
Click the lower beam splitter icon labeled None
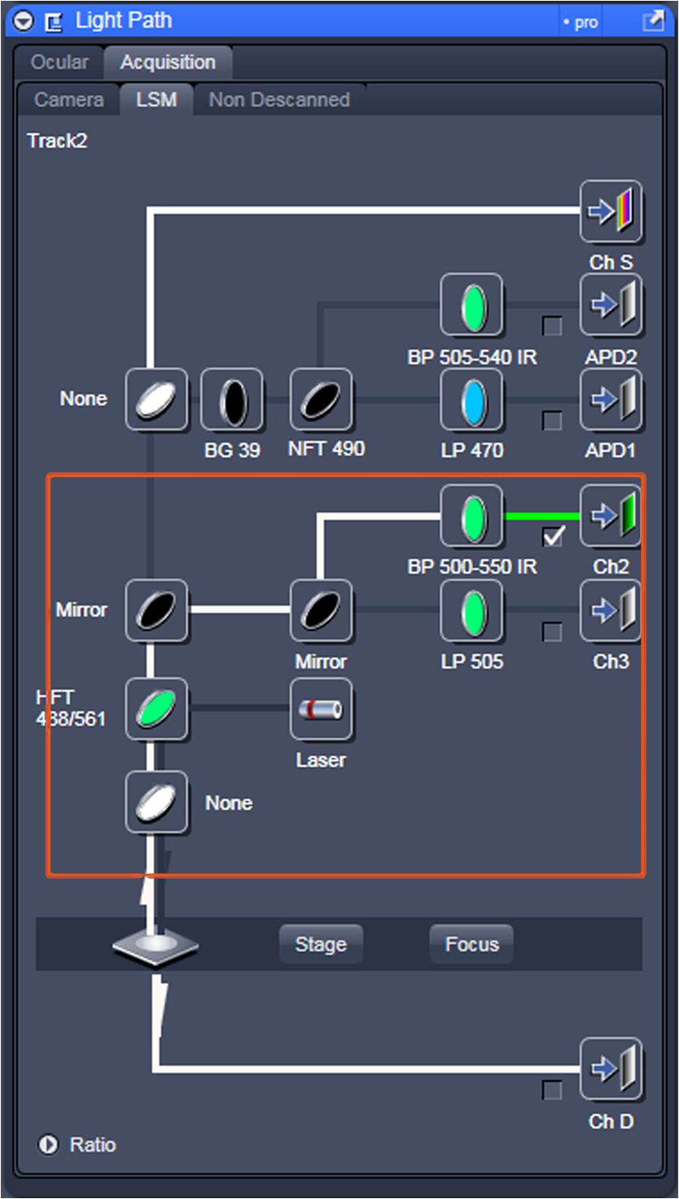coord(156,803)
